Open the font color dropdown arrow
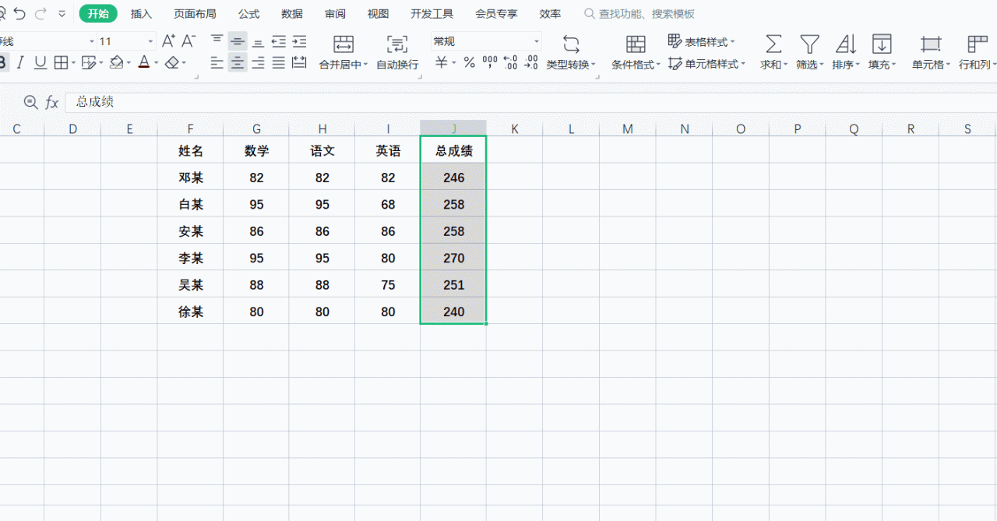 pyautogui.click(x=156, y=63)
